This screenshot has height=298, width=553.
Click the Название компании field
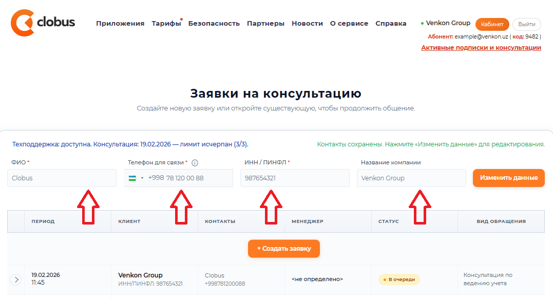(x=411, y=178)
